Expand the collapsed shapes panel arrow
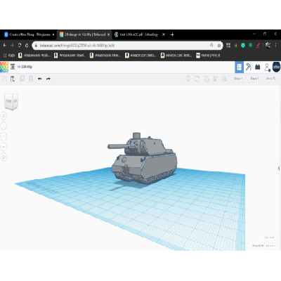281x281 pixels. [279, 168]
